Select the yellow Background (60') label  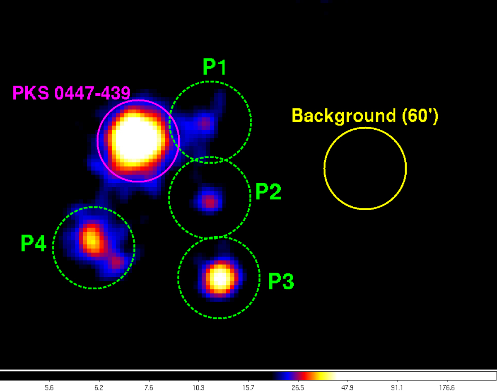coord(364,116)
